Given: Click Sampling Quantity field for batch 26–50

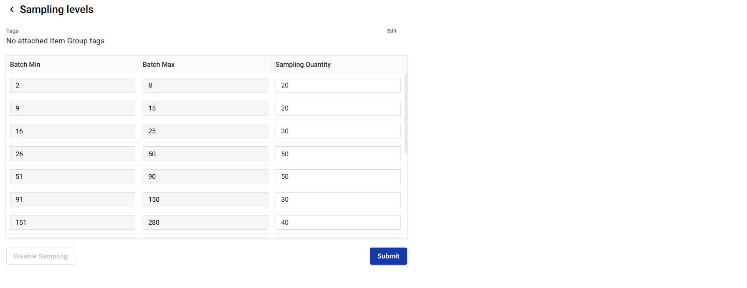Looking at the screenshot, I should pos(338,154).
